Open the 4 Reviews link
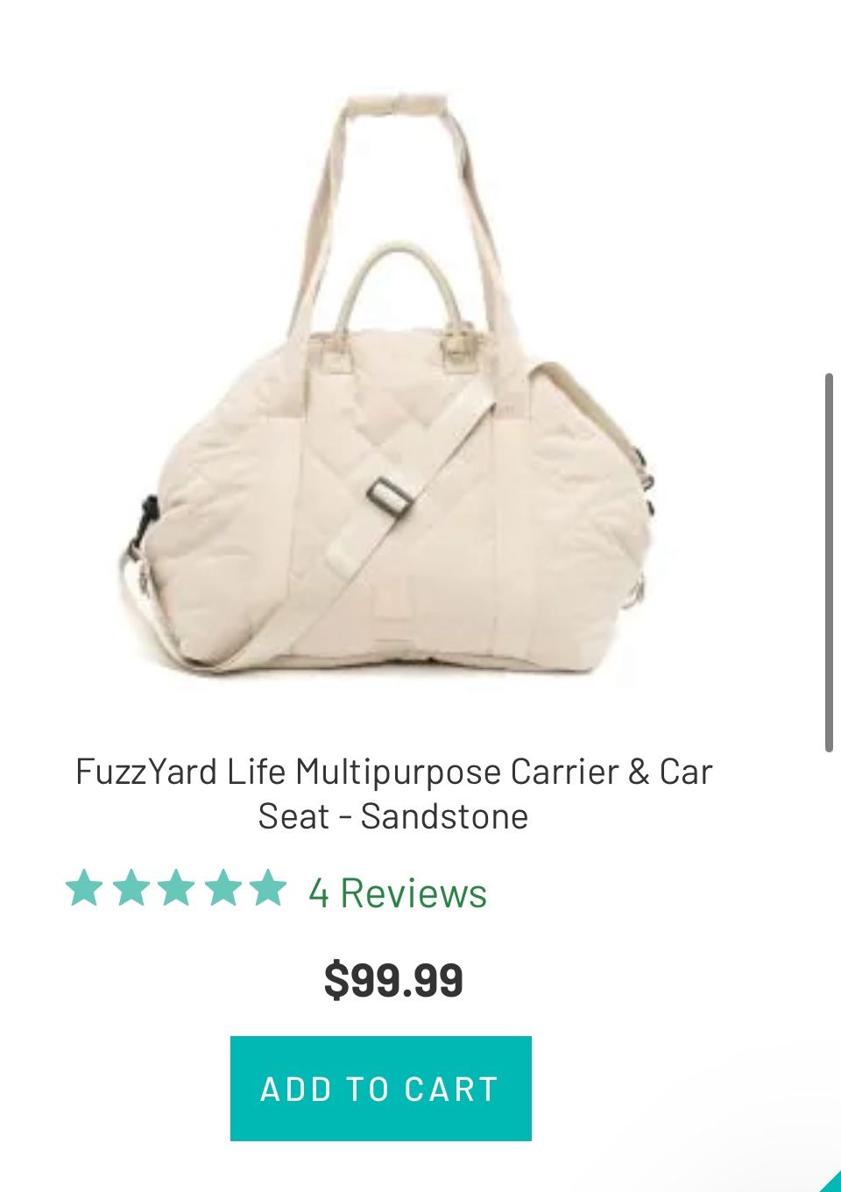The height and width of the screenshot is (1192, 841). [x=398, y=893]
